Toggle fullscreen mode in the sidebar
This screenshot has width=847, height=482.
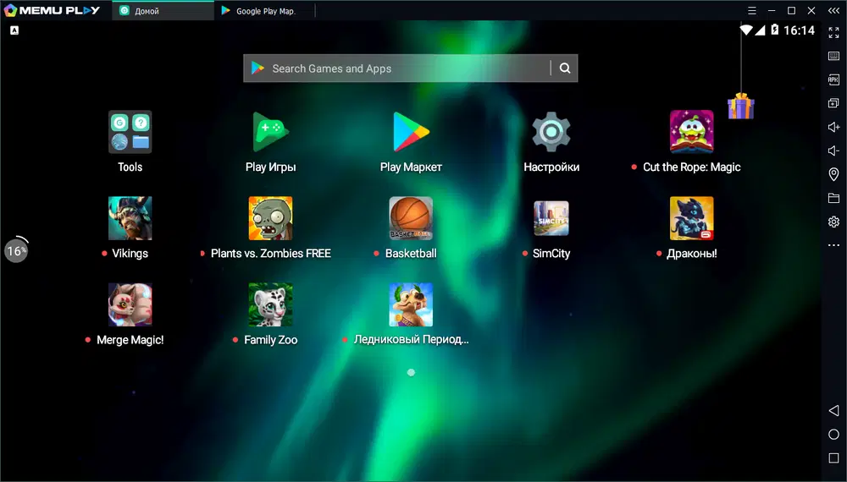[x=833, y=33]
